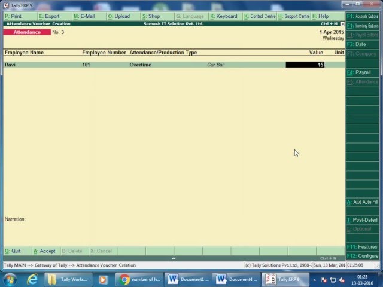Click the voucher date 1-Apr-2015
383x287 pixels.
pyautogui.click(x=332, y=32)
